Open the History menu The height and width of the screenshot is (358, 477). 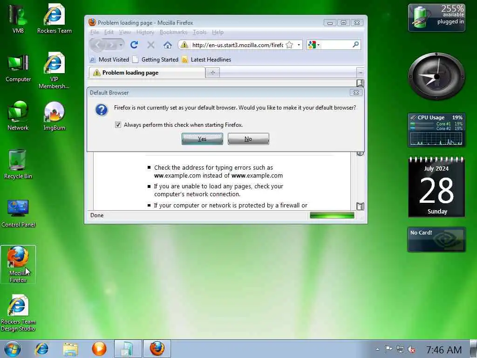(145, 32)
